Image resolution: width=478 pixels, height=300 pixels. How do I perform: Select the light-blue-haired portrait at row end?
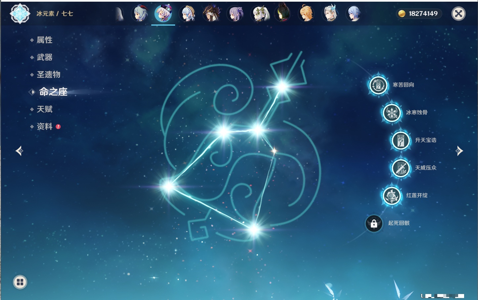(354, 14)
